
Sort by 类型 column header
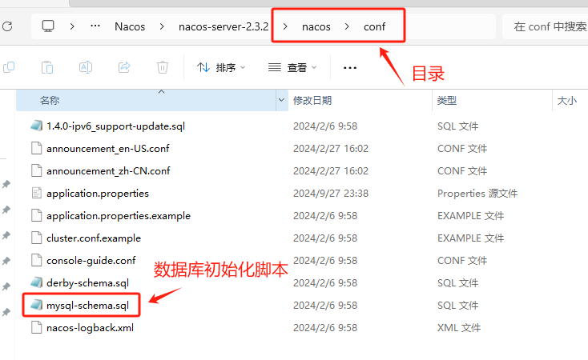pyautogui.click(x=447, y=100)
